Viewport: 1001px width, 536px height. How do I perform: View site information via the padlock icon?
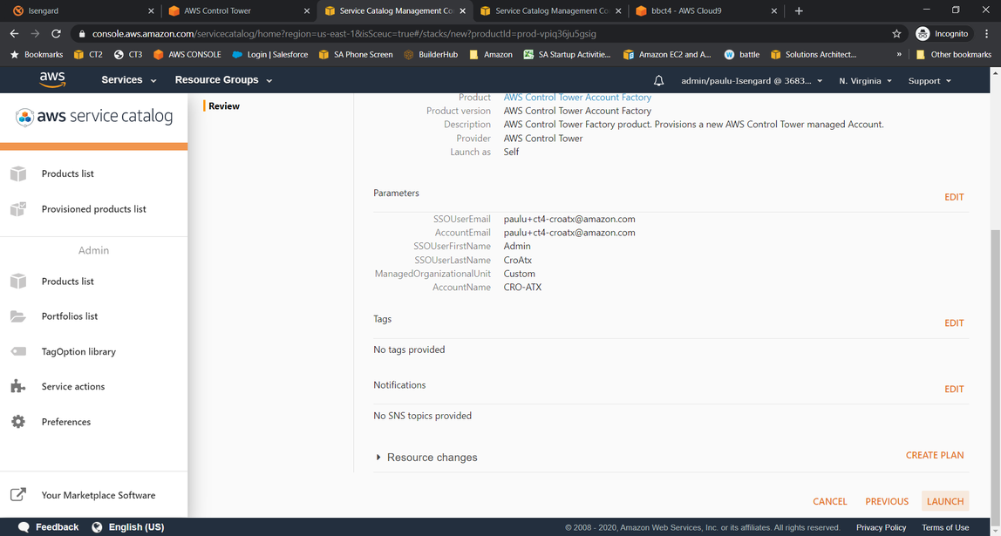coord(80,33)
